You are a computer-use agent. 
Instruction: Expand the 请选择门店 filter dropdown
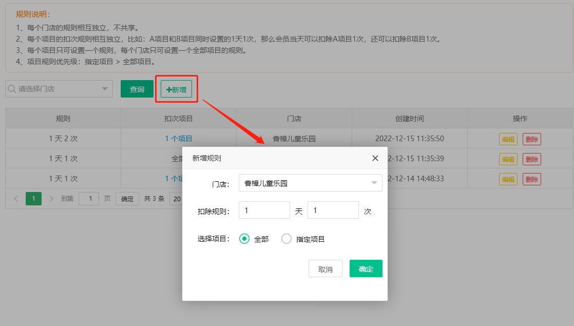(x=59, y=89)
